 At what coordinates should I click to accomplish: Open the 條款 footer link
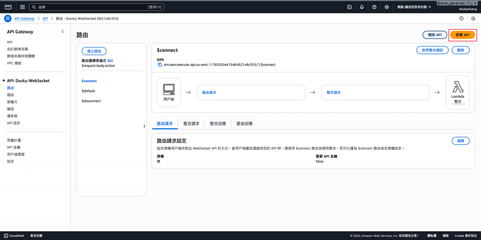pyautogui.click(x=446, y=236)
